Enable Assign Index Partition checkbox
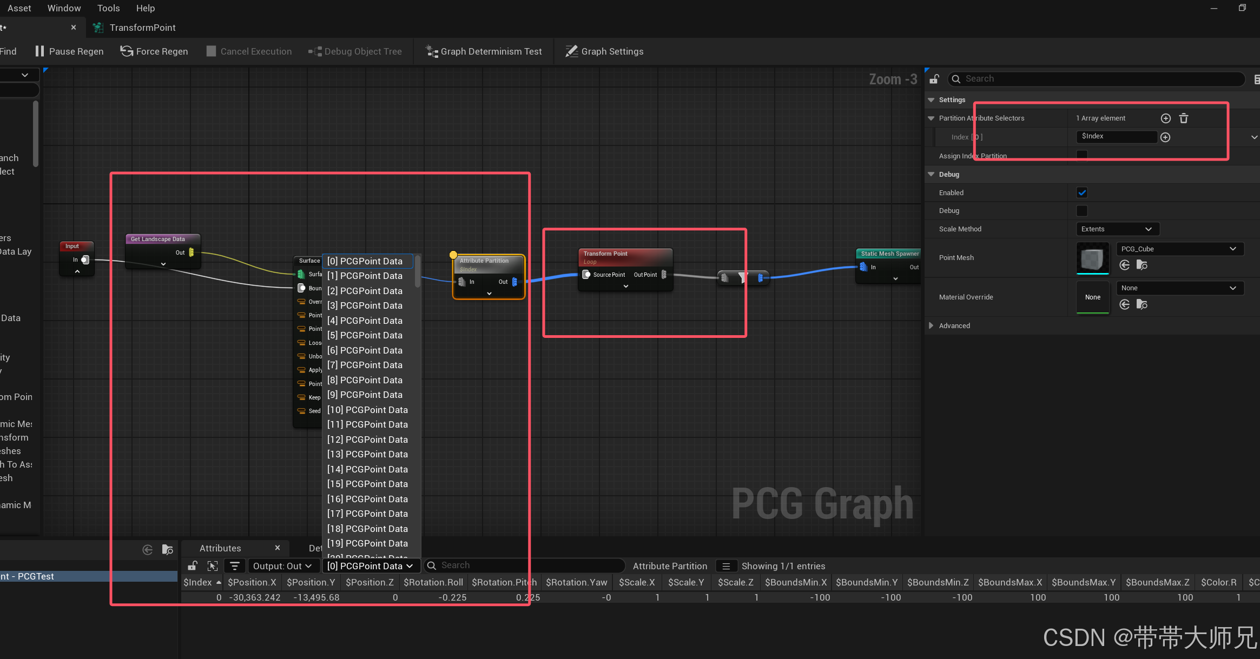This screenshot has height=659, width=1260. point(1082,155)
